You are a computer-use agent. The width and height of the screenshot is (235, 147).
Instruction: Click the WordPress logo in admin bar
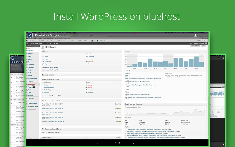coord(27,43)
